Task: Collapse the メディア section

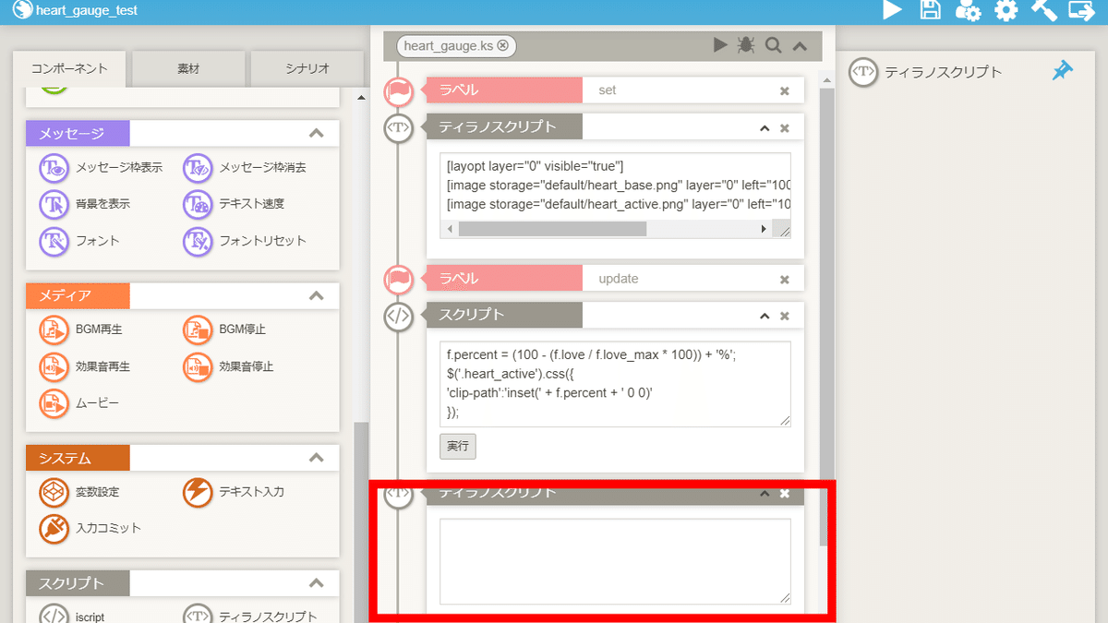Action: pyautogui.click(x=316, y=295)
